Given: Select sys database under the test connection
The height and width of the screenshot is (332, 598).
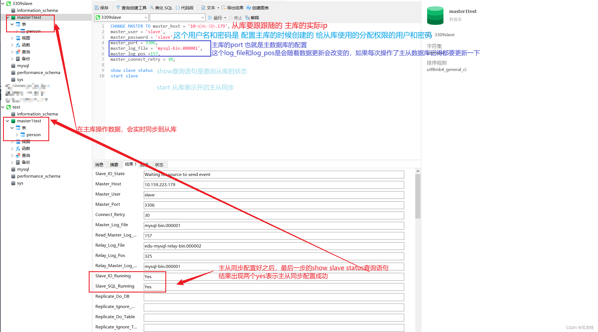Looking at the screenshot, I should click(20, 183).
